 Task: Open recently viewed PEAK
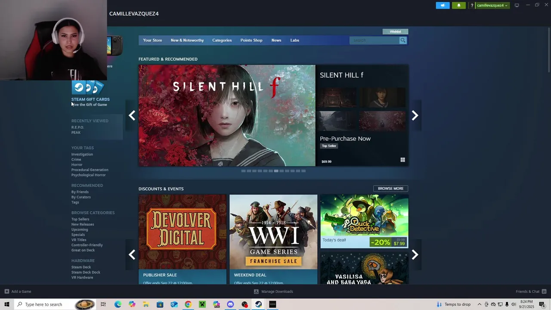coord(76,133)
